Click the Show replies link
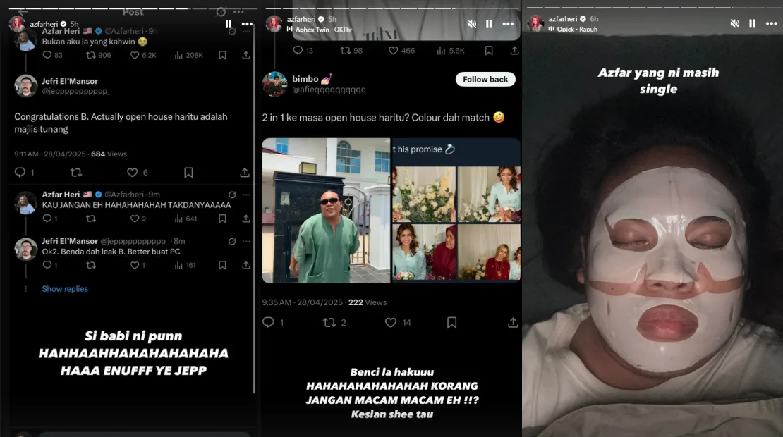The height and width of the screenshot is (437, 783). pyautogui.click(x=65, y=289)
